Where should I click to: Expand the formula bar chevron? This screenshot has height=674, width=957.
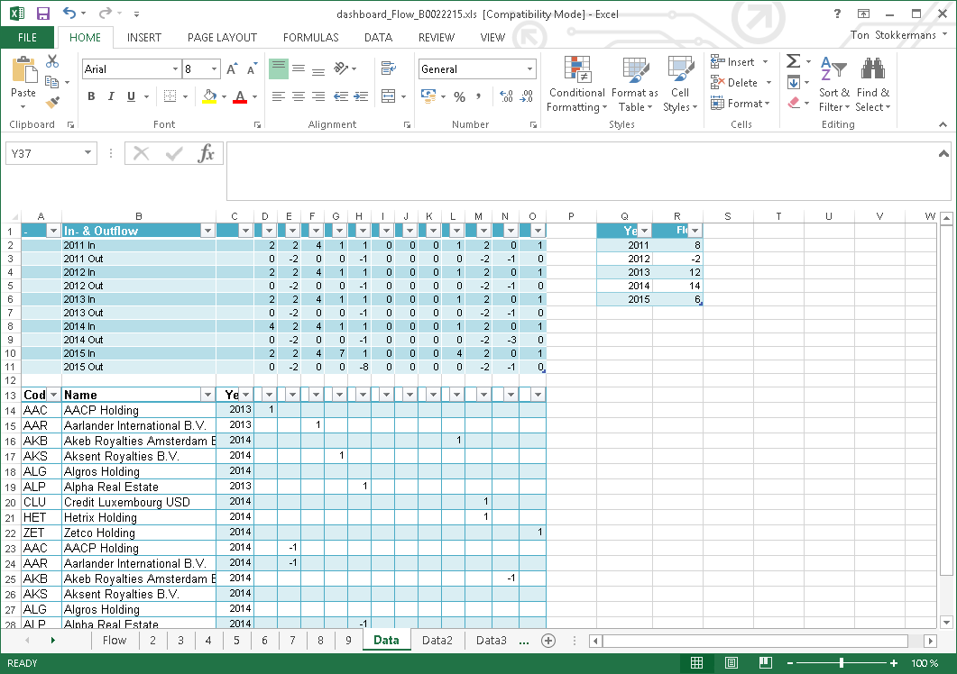pos(943,154)
